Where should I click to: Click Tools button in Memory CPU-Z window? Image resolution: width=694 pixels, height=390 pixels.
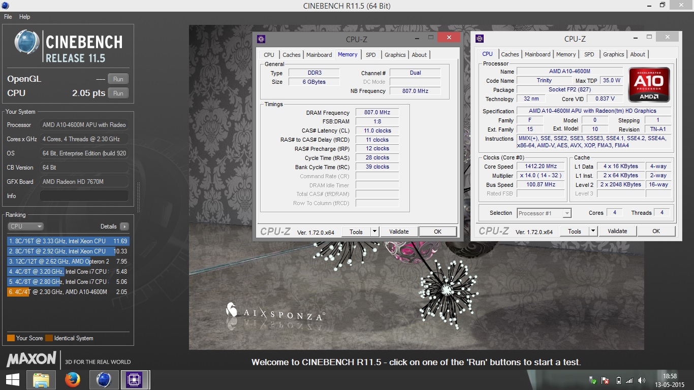(356, 232)
